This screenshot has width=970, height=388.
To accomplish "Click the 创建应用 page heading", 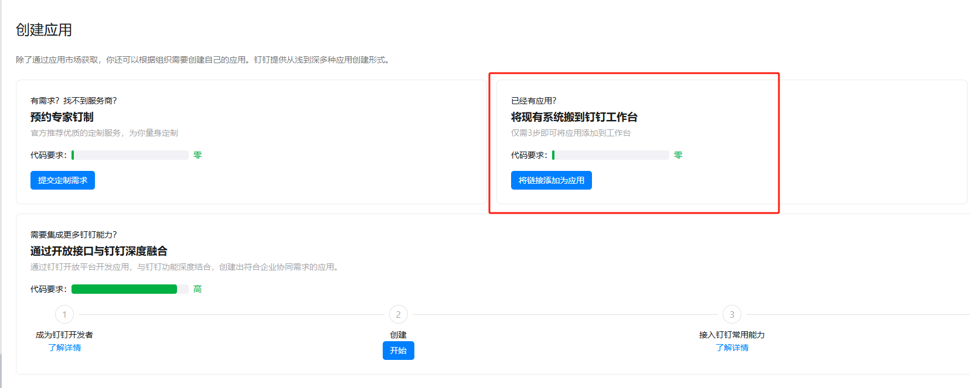I will point(44,30).
